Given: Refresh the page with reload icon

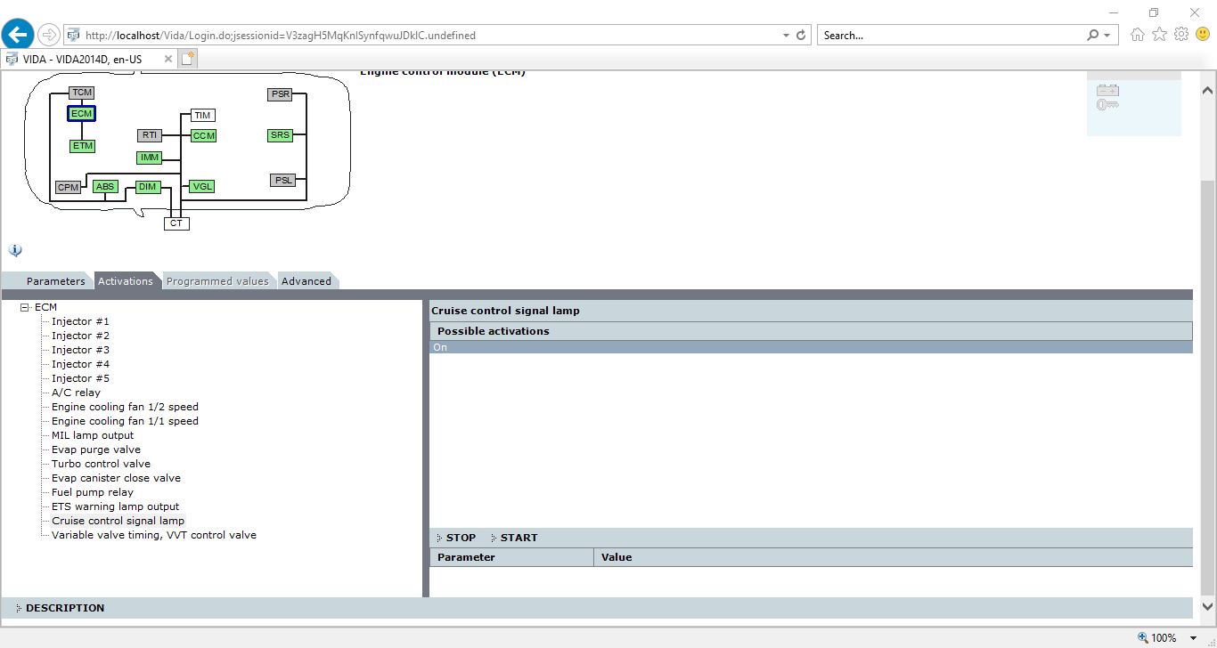Looking at the screenshot, I should (x=801, y=36).
